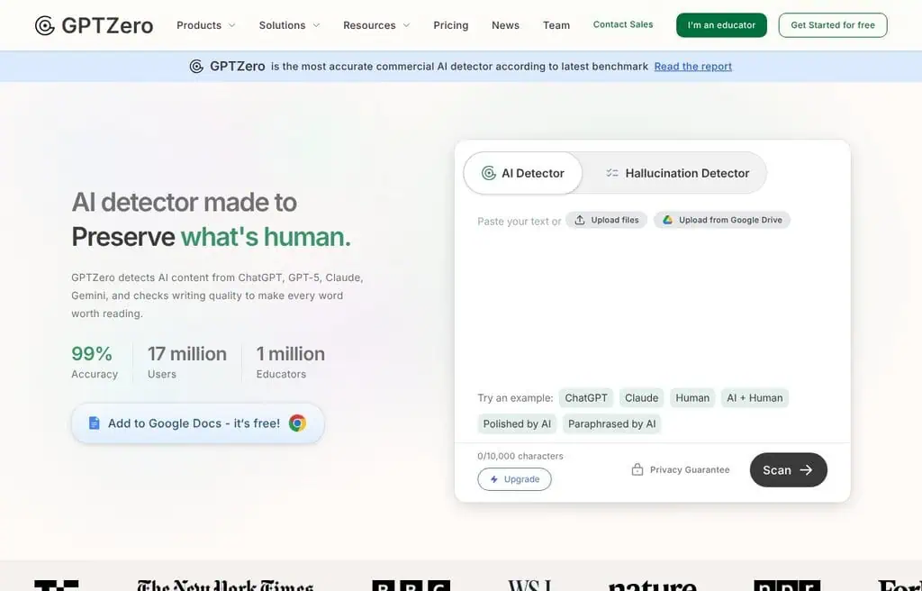
Task: Try the Paraphrased by AI example
Action: pyautogui.click(x=611, y=423)
